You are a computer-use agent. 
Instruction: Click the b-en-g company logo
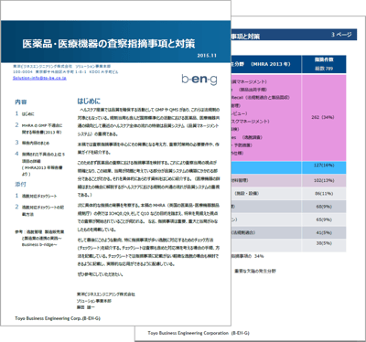[199, 80]
